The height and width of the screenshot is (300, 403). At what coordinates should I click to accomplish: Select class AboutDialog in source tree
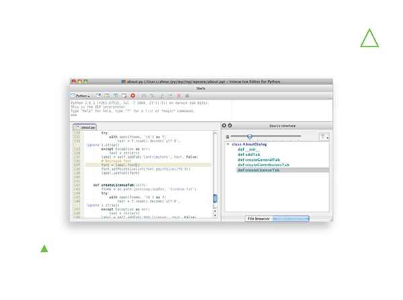[x=249, y=145]
